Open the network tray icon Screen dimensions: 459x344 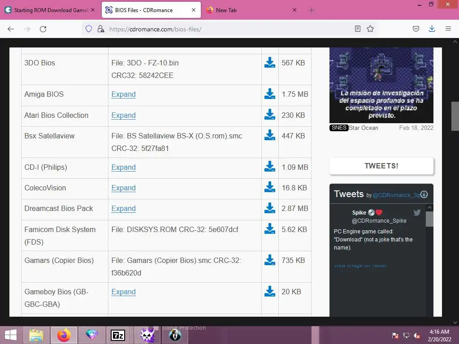[406, 335]
